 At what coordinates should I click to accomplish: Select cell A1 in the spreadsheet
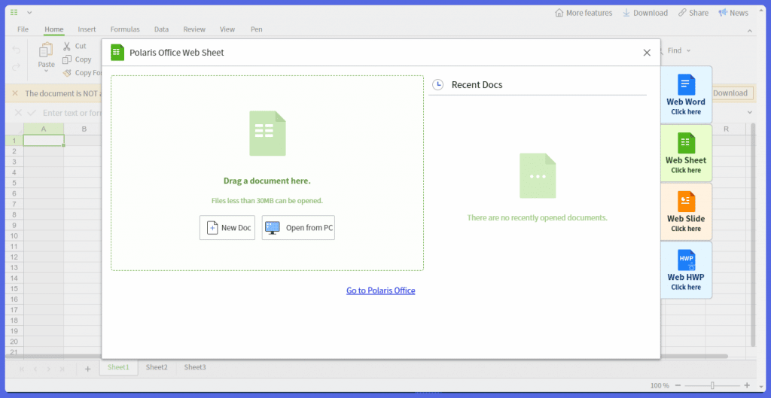point(44,141)
